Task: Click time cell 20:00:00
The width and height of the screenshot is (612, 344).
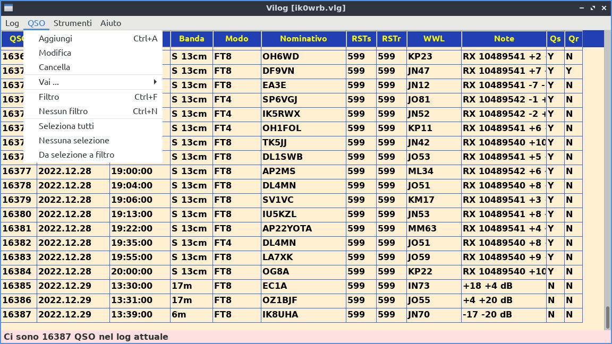Action: 140,271
